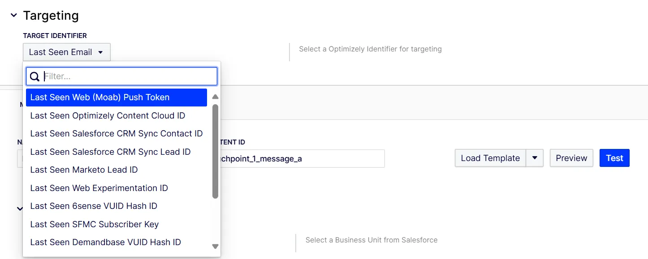The width and height of the screenshot is (648, 259).
Task: Click the list scroll down arrow
Action: (x=215, y=246)
